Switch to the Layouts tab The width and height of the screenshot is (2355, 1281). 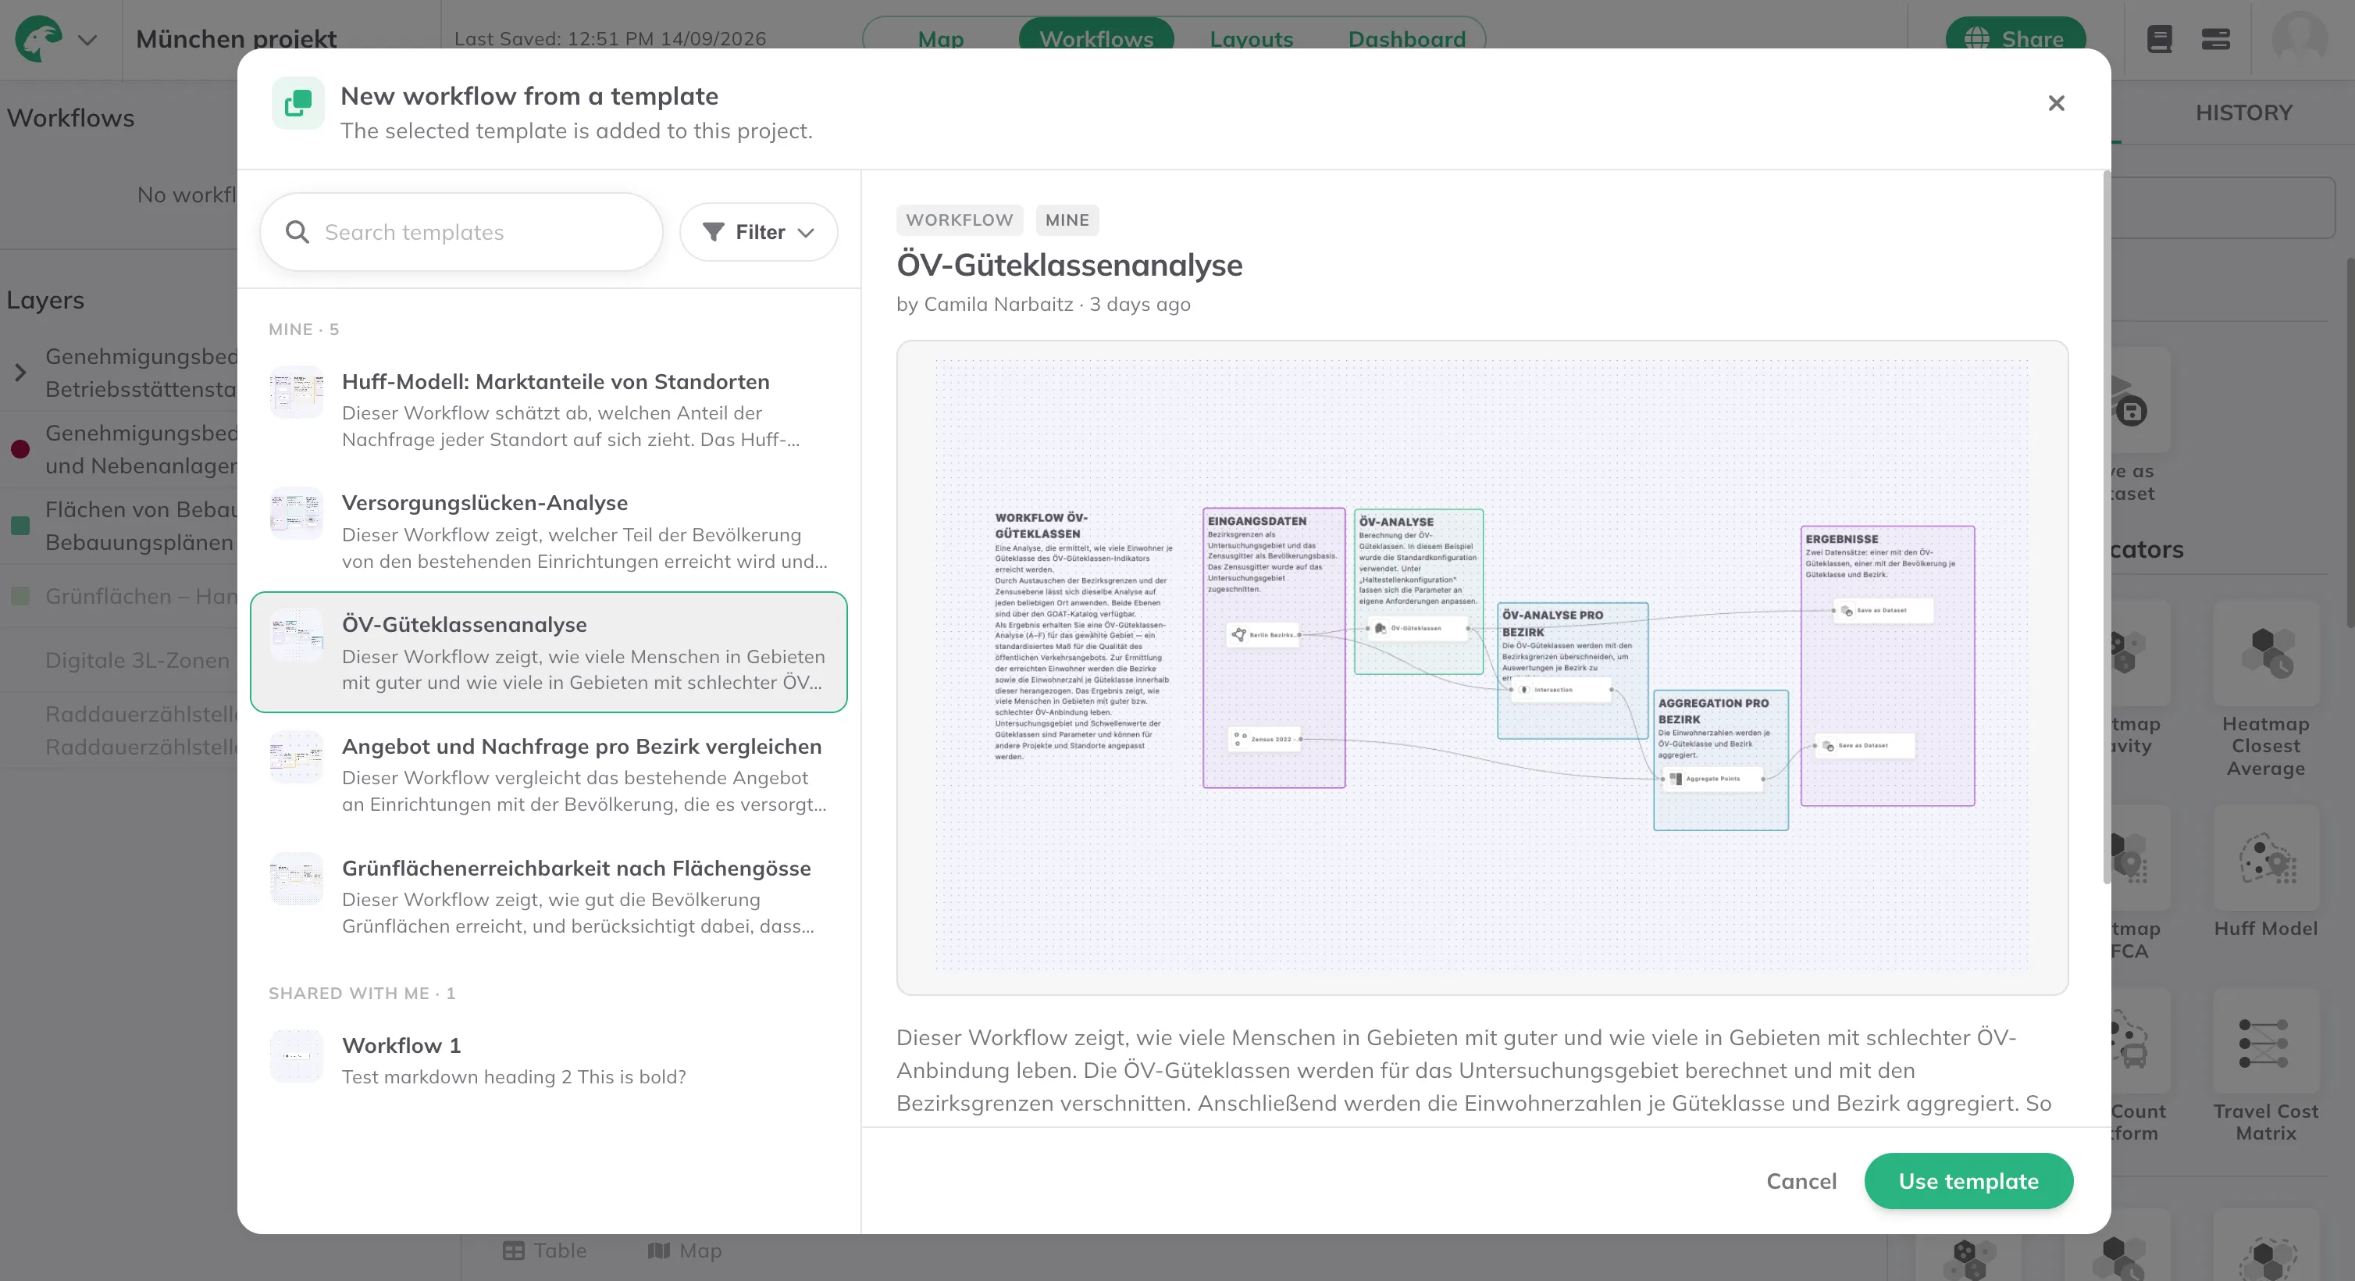point(1252,39)
